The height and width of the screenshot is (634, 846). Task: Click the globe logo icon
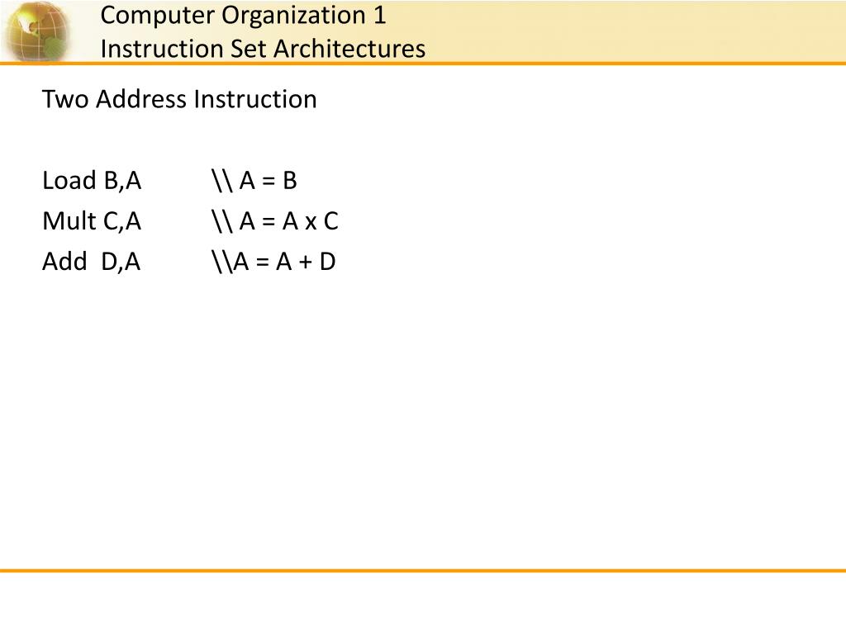point(36,31)
